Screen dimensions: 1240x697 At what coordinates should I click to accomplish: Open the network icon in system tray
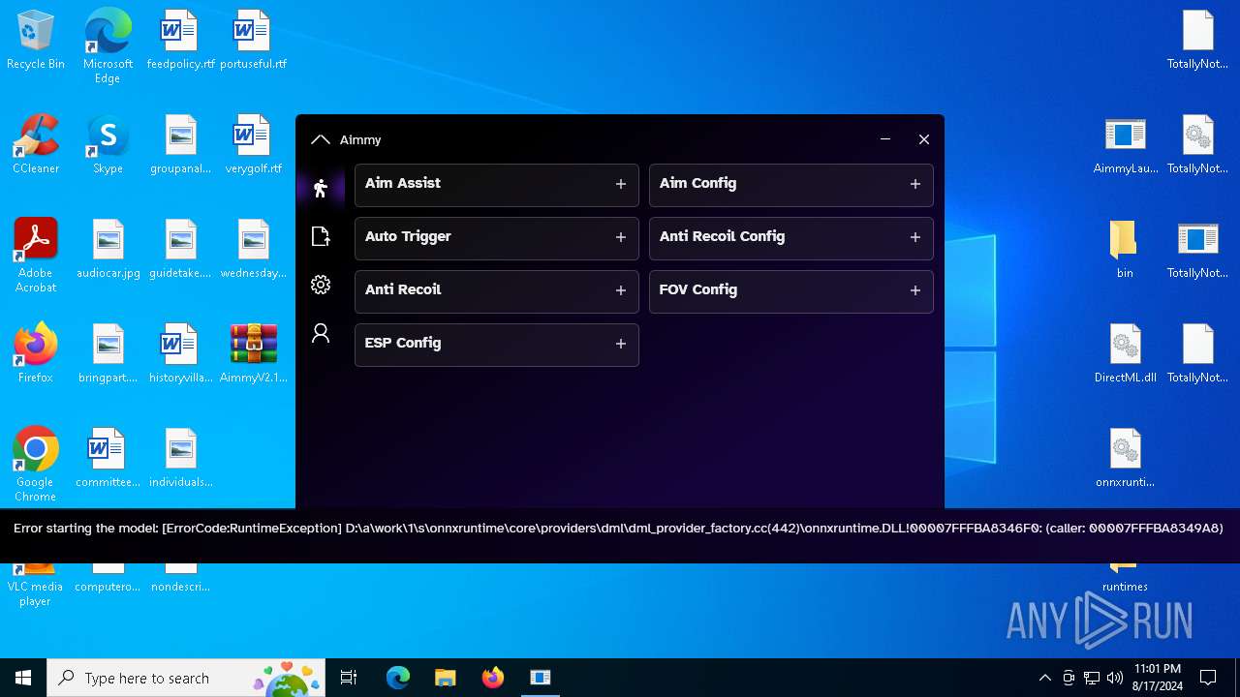1092,678
